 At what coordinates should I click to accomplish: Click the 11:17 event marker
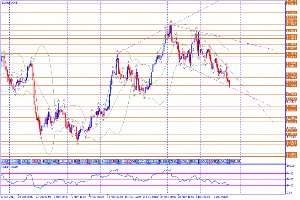click(140, 161)
